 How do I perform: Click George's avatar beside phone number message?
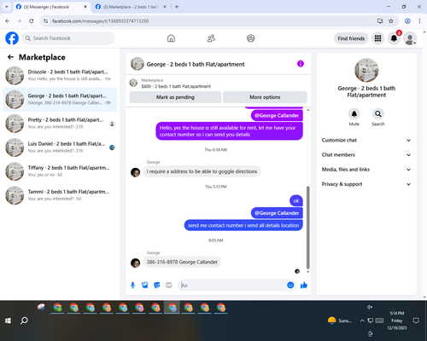coord(136,263)
